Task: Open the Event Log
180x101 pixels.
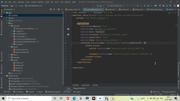Action: coord(155,92)
